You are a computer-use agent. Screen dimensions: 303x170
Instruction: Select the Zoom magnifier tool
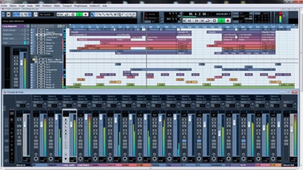click(x=111, y=15)
